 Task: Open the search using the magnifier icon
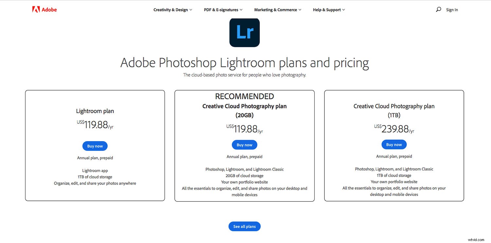[439, 9]
